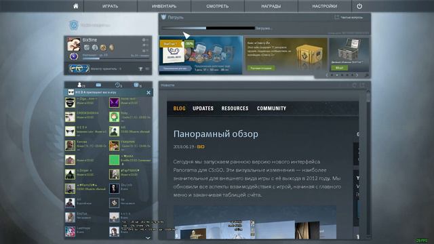Viewport: 434px width, 244px height.
Task: Open the RESOURCES tab
Action: [235, 108]
